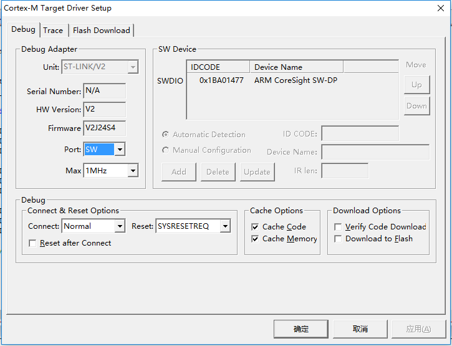Click the Move Down button
452x346 pixels.
(416, 106)
